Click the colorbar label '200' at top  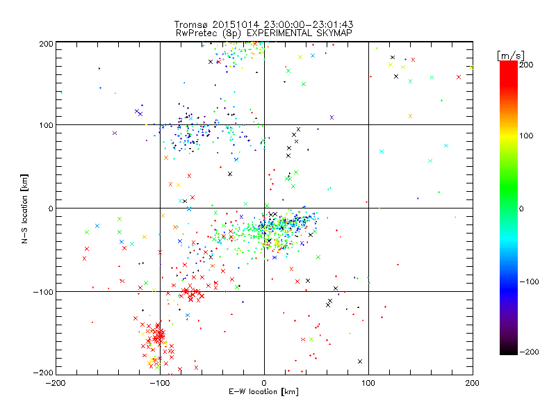pyautogui.click(x=526, y=65)
